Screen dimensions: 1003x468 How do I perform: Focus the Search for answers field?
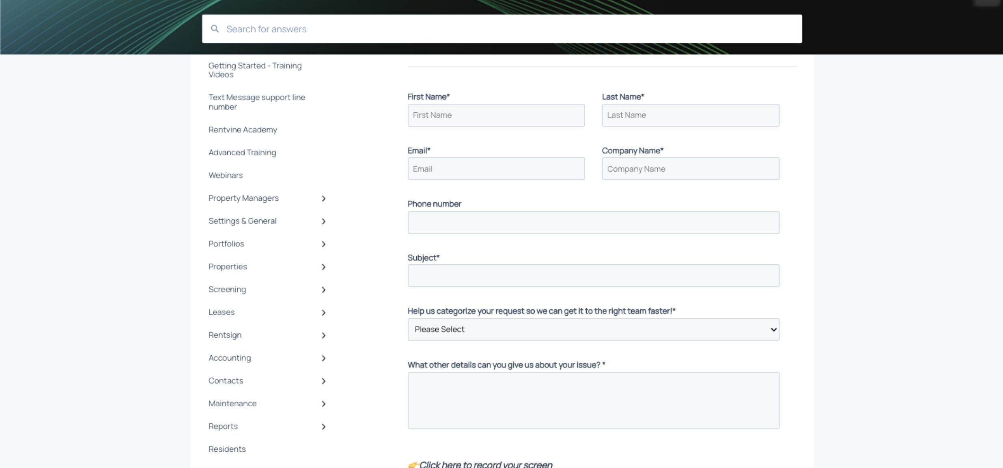pos(507,29)
